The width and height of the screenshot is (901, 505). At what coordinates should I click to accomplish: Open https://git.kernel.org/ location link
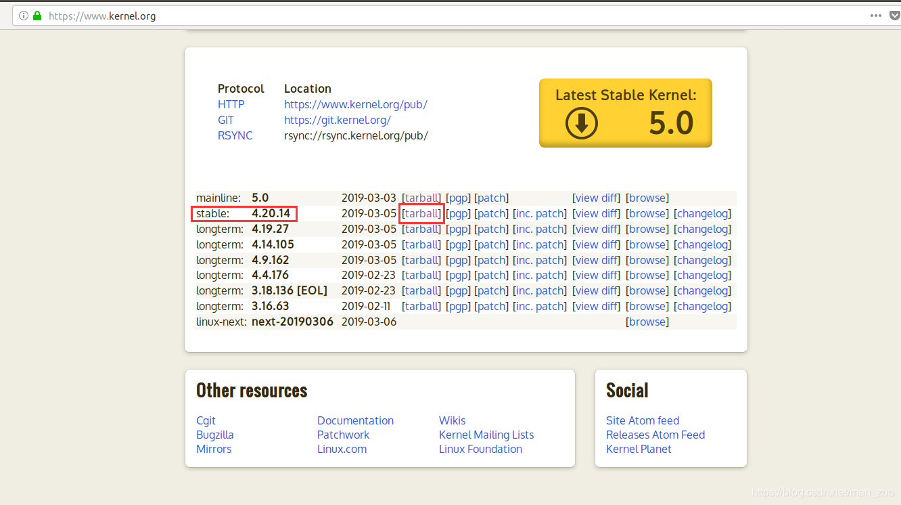tap(338, 120)
